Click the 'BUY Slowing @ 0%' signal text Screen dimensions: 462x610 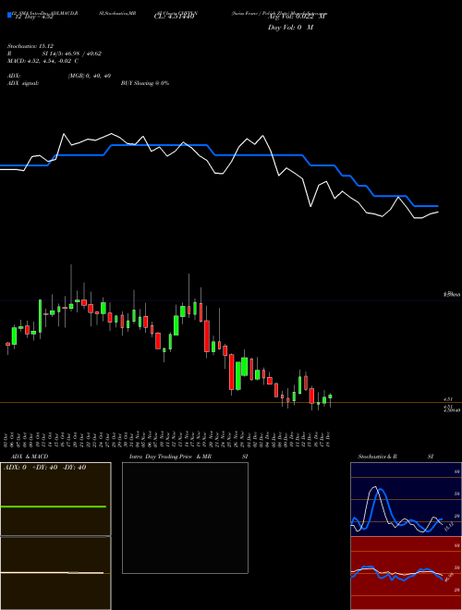pos(145,83)
